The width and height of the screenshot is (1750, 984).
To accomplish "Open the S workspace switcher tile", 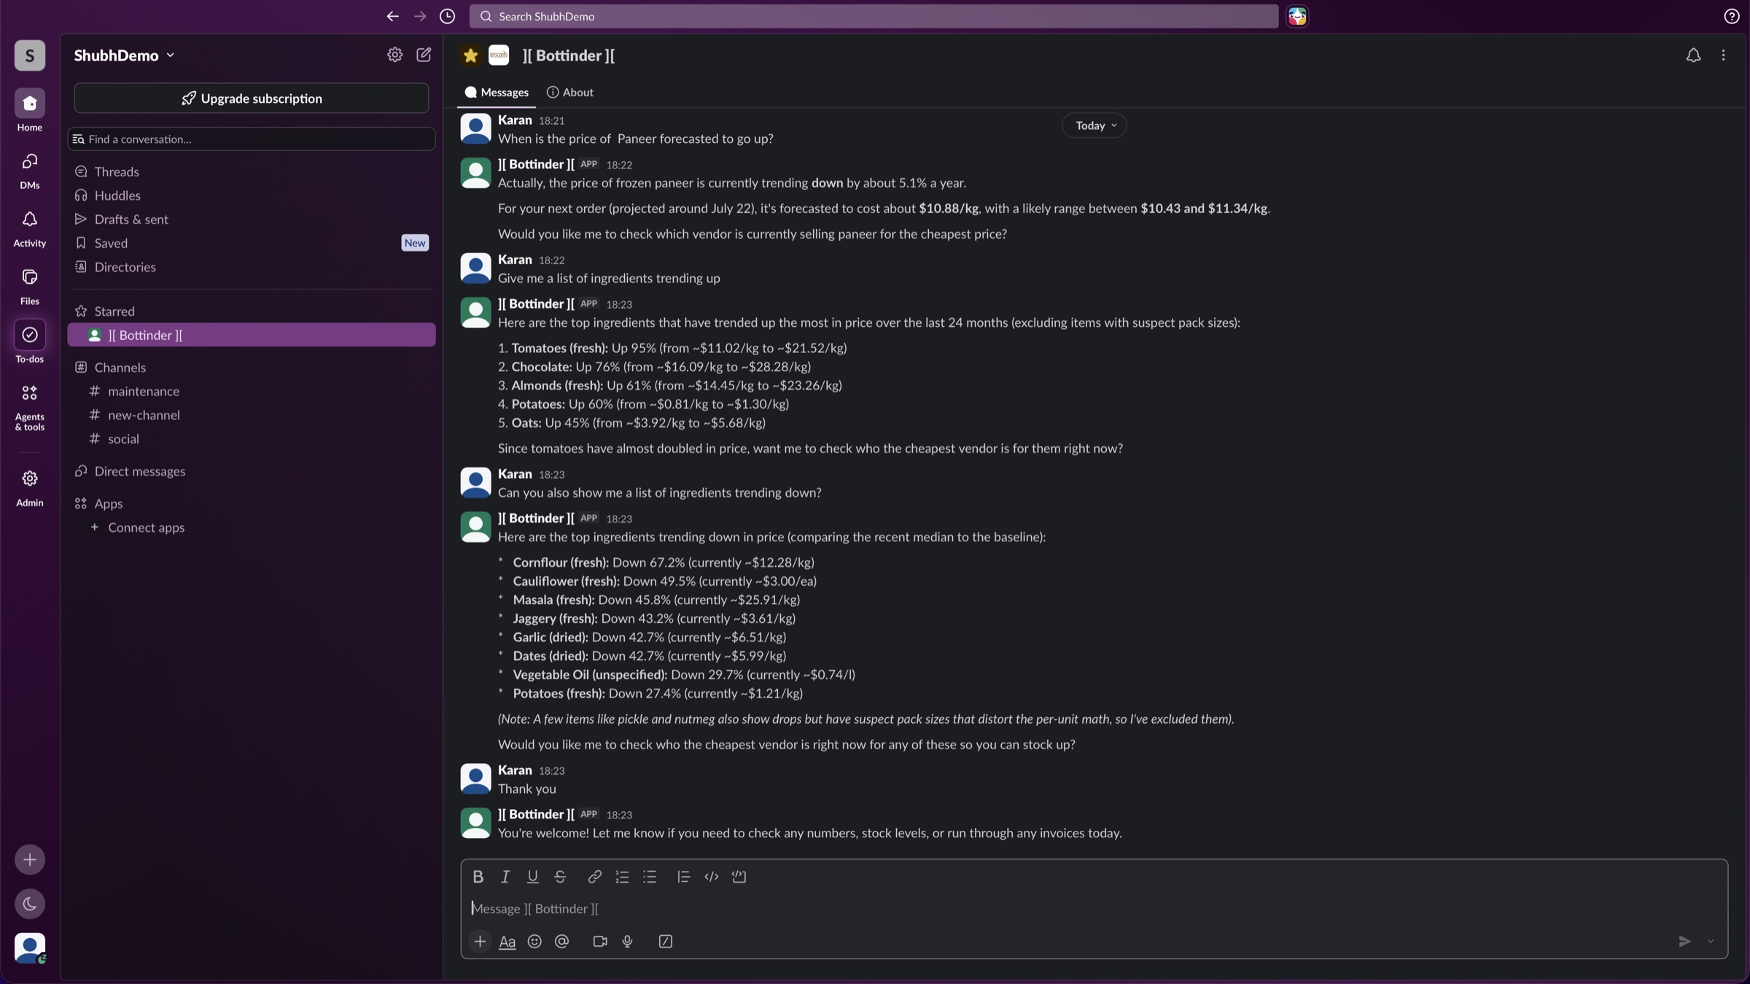I will (x=30, y=55).
